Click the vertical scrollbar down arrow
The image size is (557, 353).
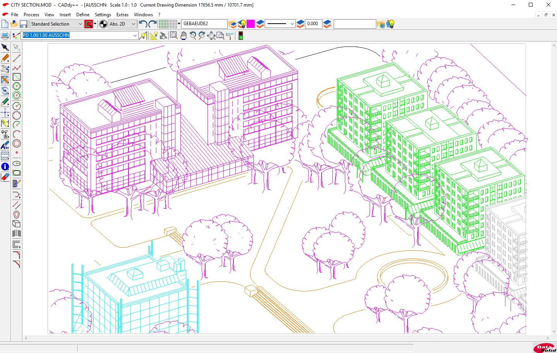tap(554, 332)
